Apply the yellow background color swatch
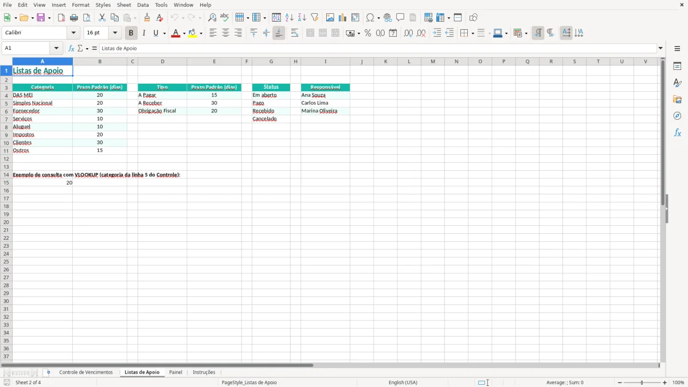Screen dimensions: 688x387 (193, 33)
